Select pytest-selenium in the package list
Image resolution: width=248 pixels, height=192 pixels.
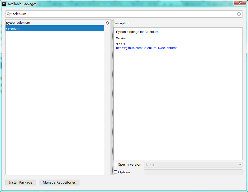[x=55, y=23]
